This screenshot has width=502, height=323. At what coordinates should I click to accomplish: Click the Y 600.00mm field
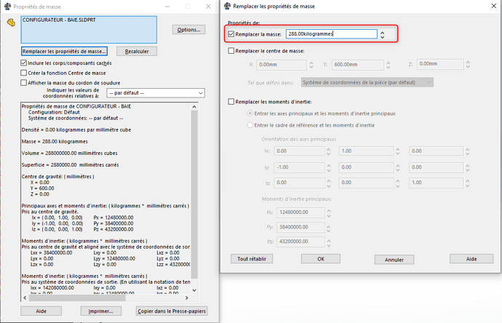point(358,65)
